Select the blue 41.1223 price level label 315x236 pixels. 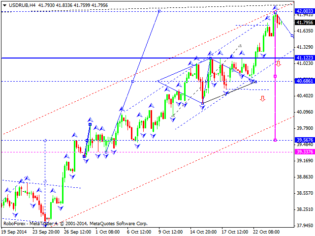click(x=304, y=58)
